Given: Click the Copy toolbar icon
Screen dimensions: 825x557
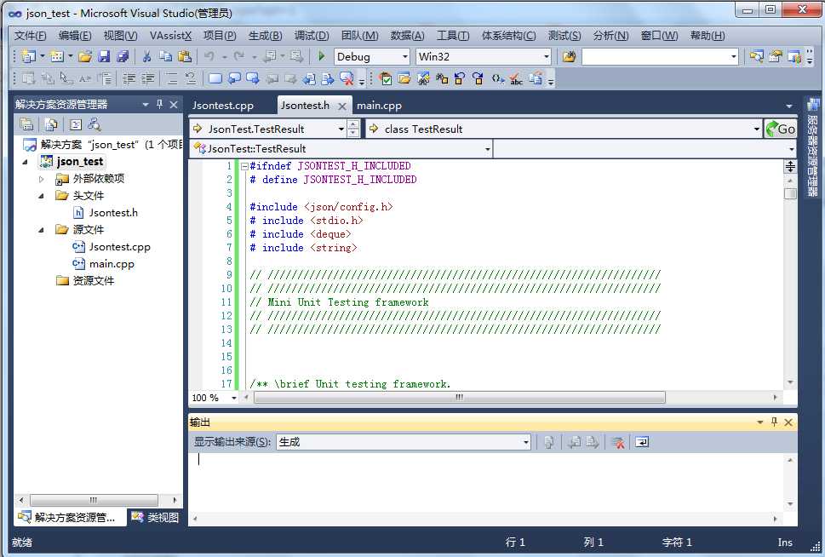Looking at the screenshot, I should [166, 56].
